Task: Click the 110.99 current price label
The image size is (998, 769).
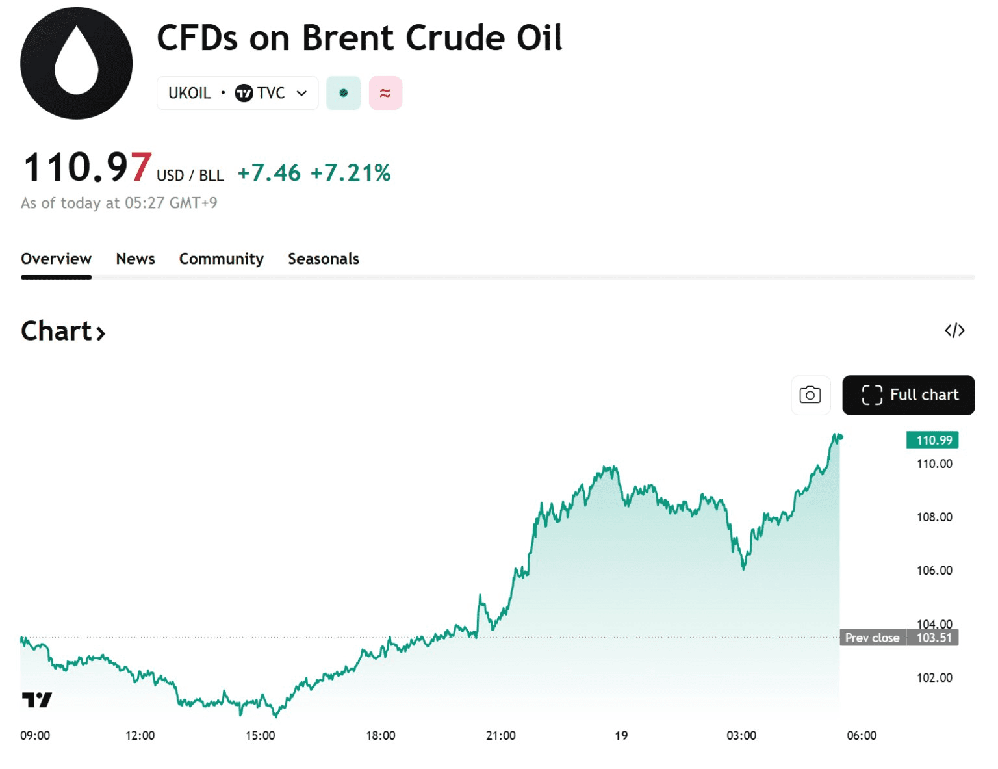Action: 933,440
